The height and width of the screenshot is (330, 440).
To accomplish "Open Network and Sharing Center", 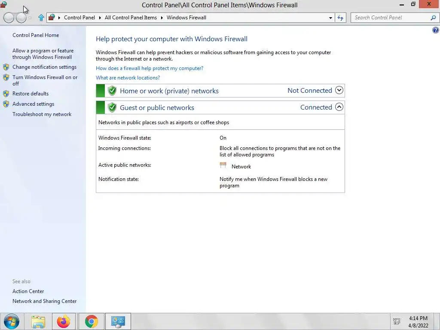I will point(44,301).
